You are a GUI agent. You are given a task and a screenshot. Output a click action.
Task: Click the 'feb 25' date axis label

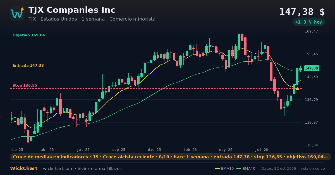17,149
